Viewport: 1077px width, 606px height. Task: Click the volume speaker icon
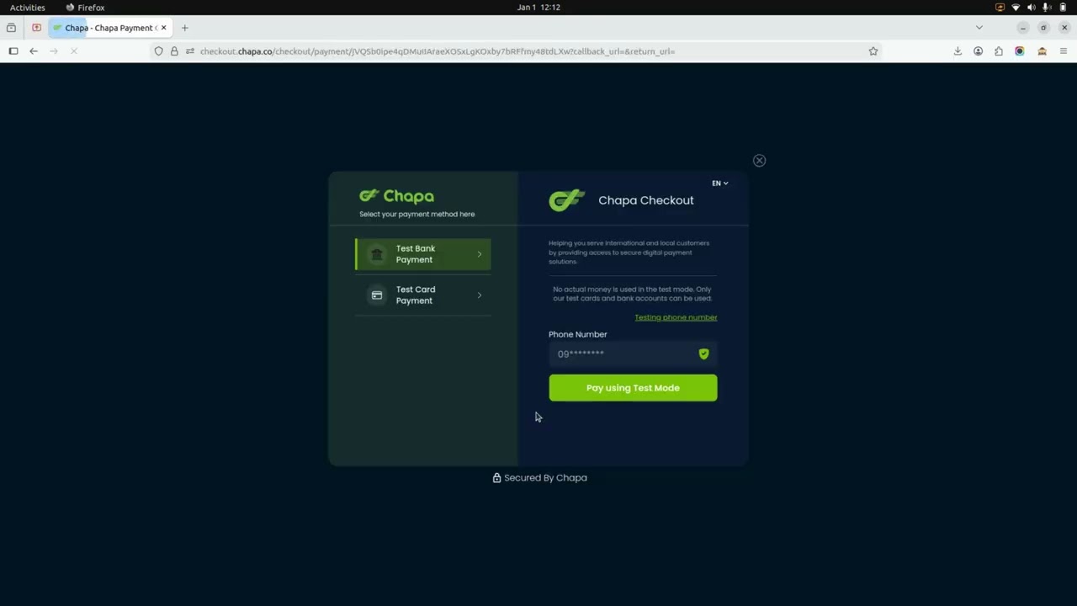1032,8
